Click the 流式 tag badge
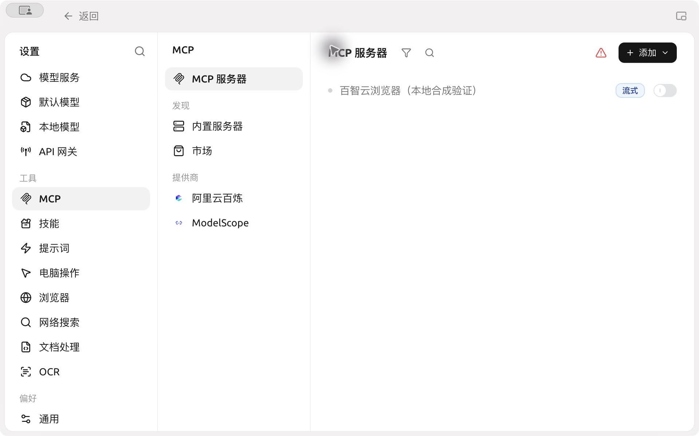Viewport: 699px width, 436px height. (x=630, y=90)
